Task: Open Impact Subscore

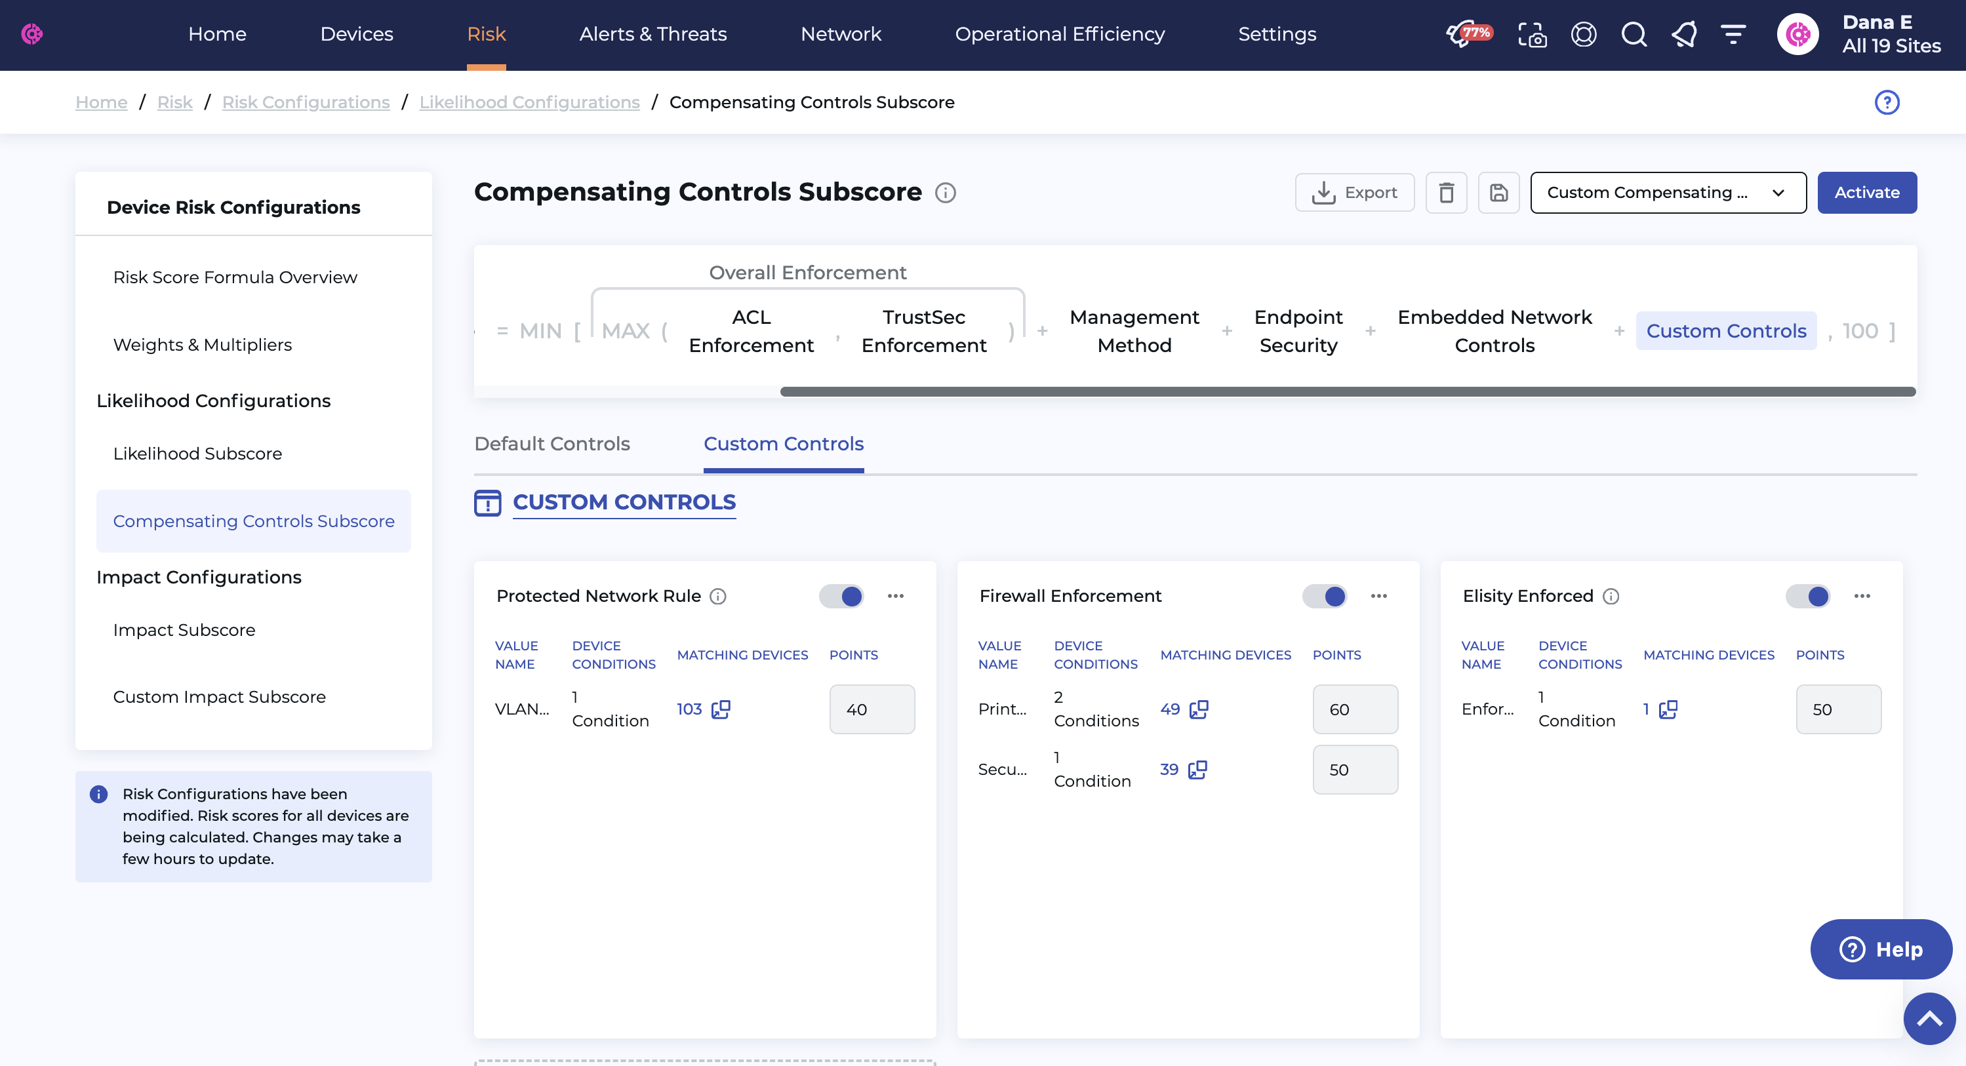Action: (x=184, y=630)
